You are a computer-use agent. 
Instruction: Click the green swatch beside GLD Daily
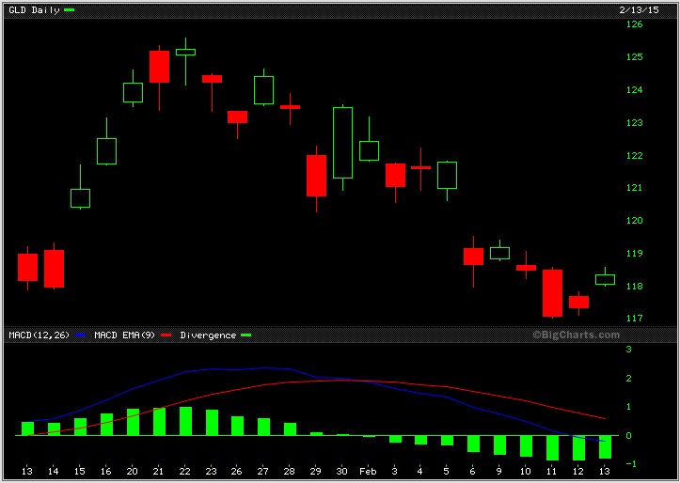(69, 9)
